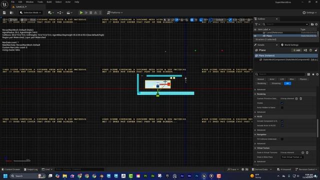
Task: Toggle the Visible checkbox
Action: (x=282, y=103)
